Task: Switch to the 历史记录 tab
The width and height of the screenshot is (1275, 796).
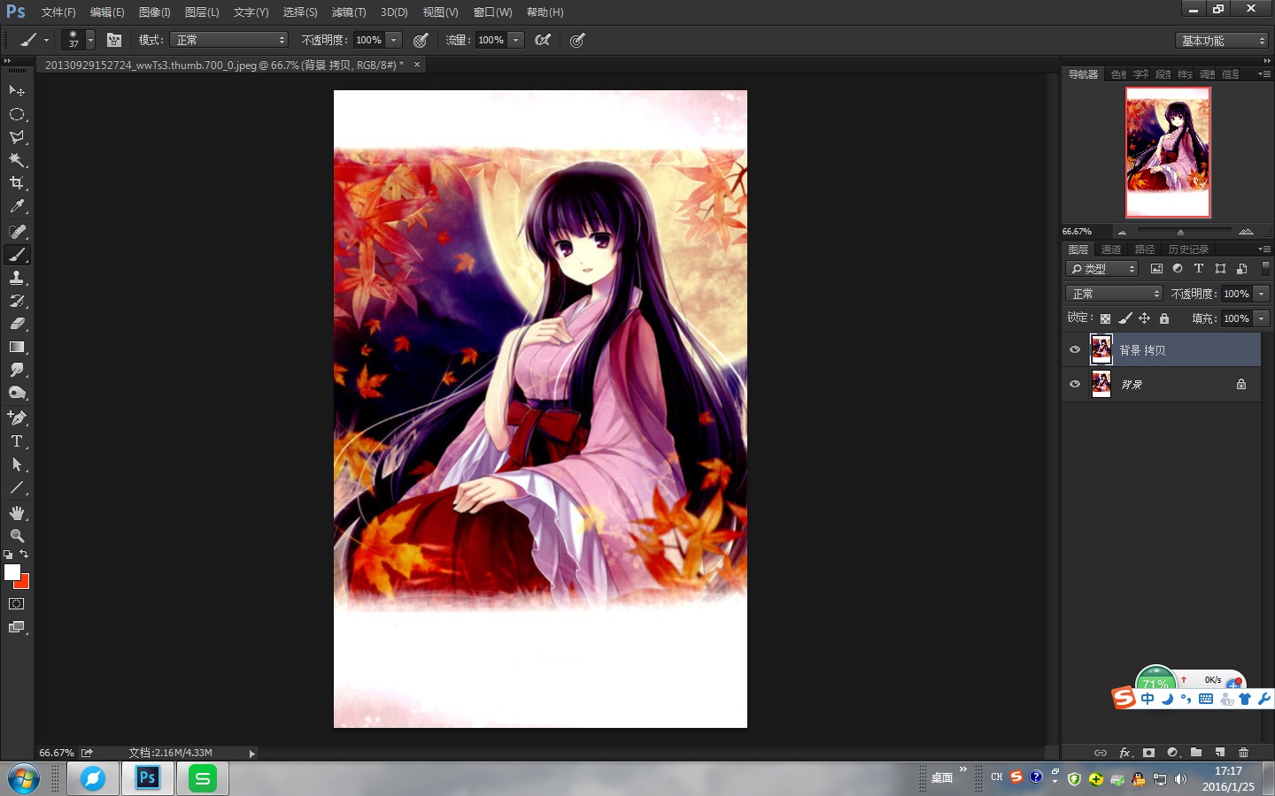Action: pyautogui.click(x=1188, y=249)
